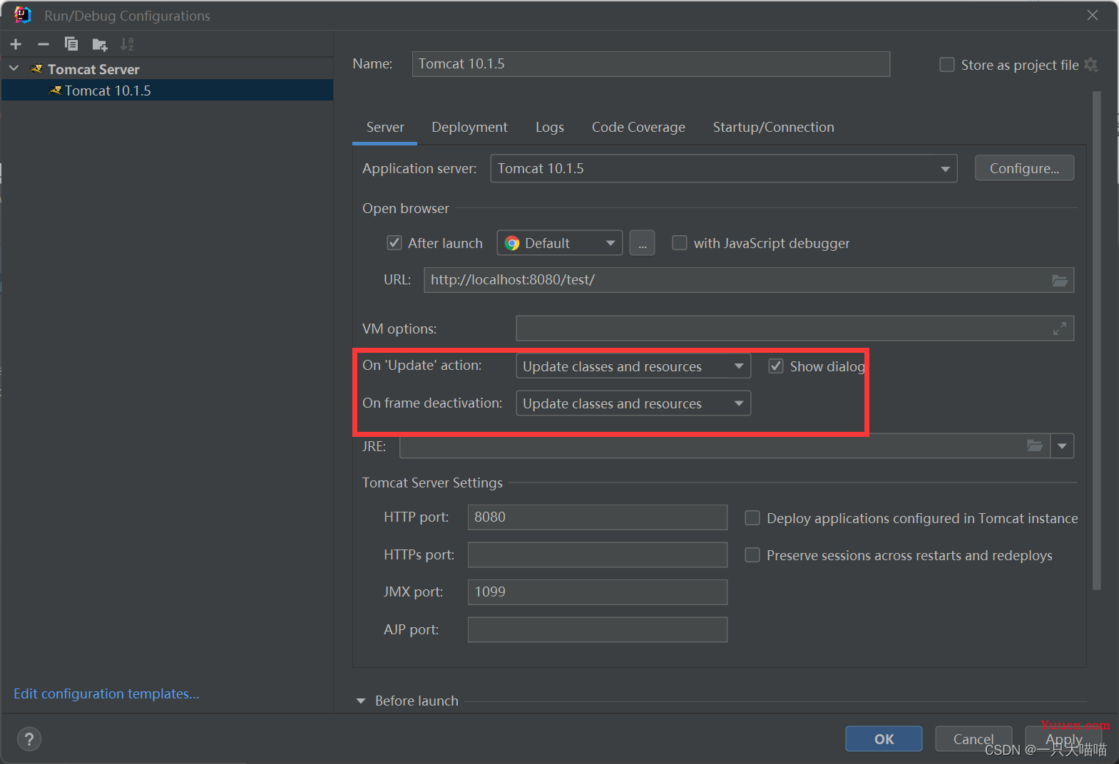Switch to the Server tab
This screenshot has width=1119, height=764.
pos(385,127)
